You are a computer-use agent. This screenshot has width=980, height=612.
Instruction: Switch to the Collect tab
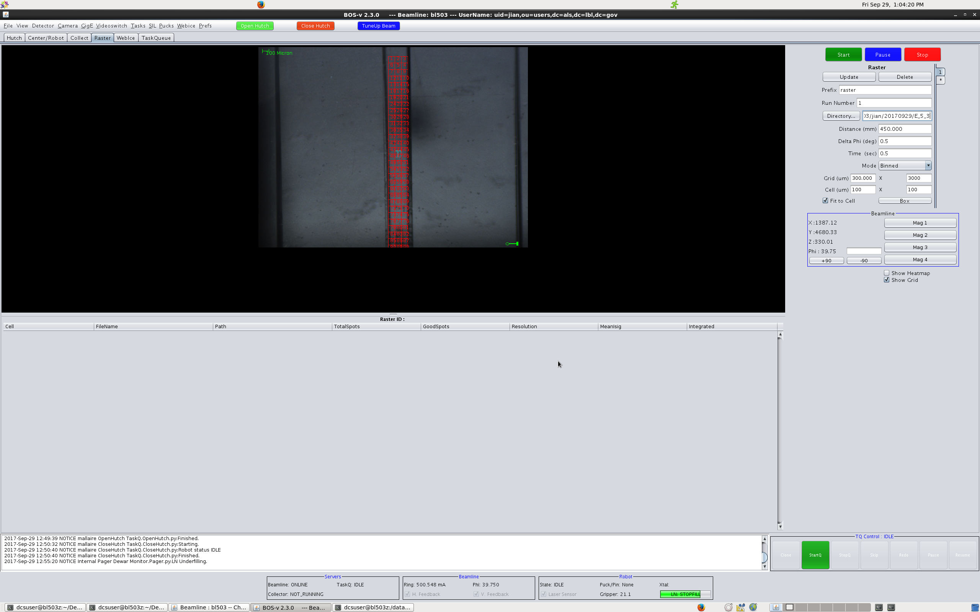pos(79,38)
